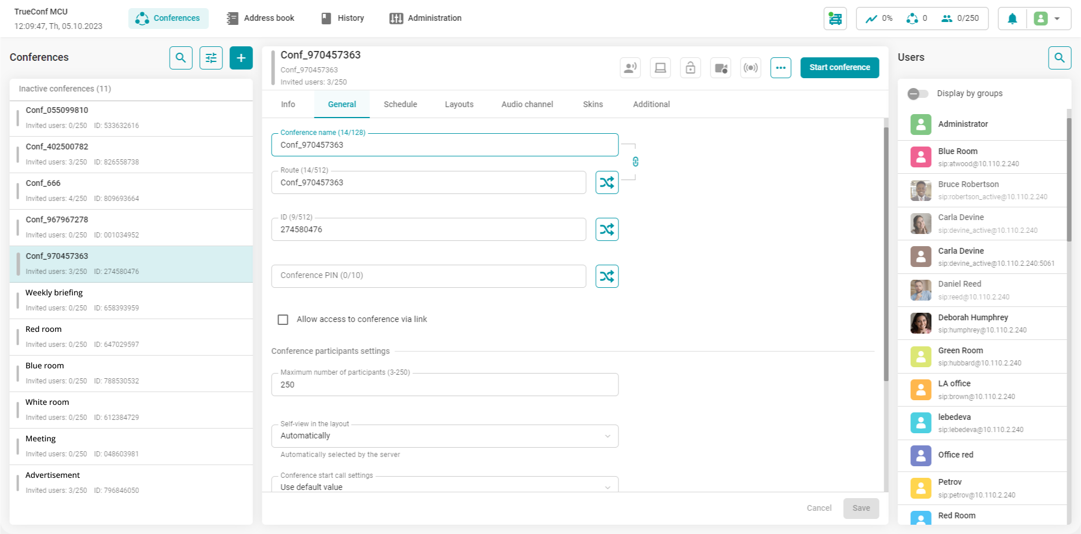The image size is (1081, 534).
Task: Click the Cancel button
Action: click(x=819, y=508)
